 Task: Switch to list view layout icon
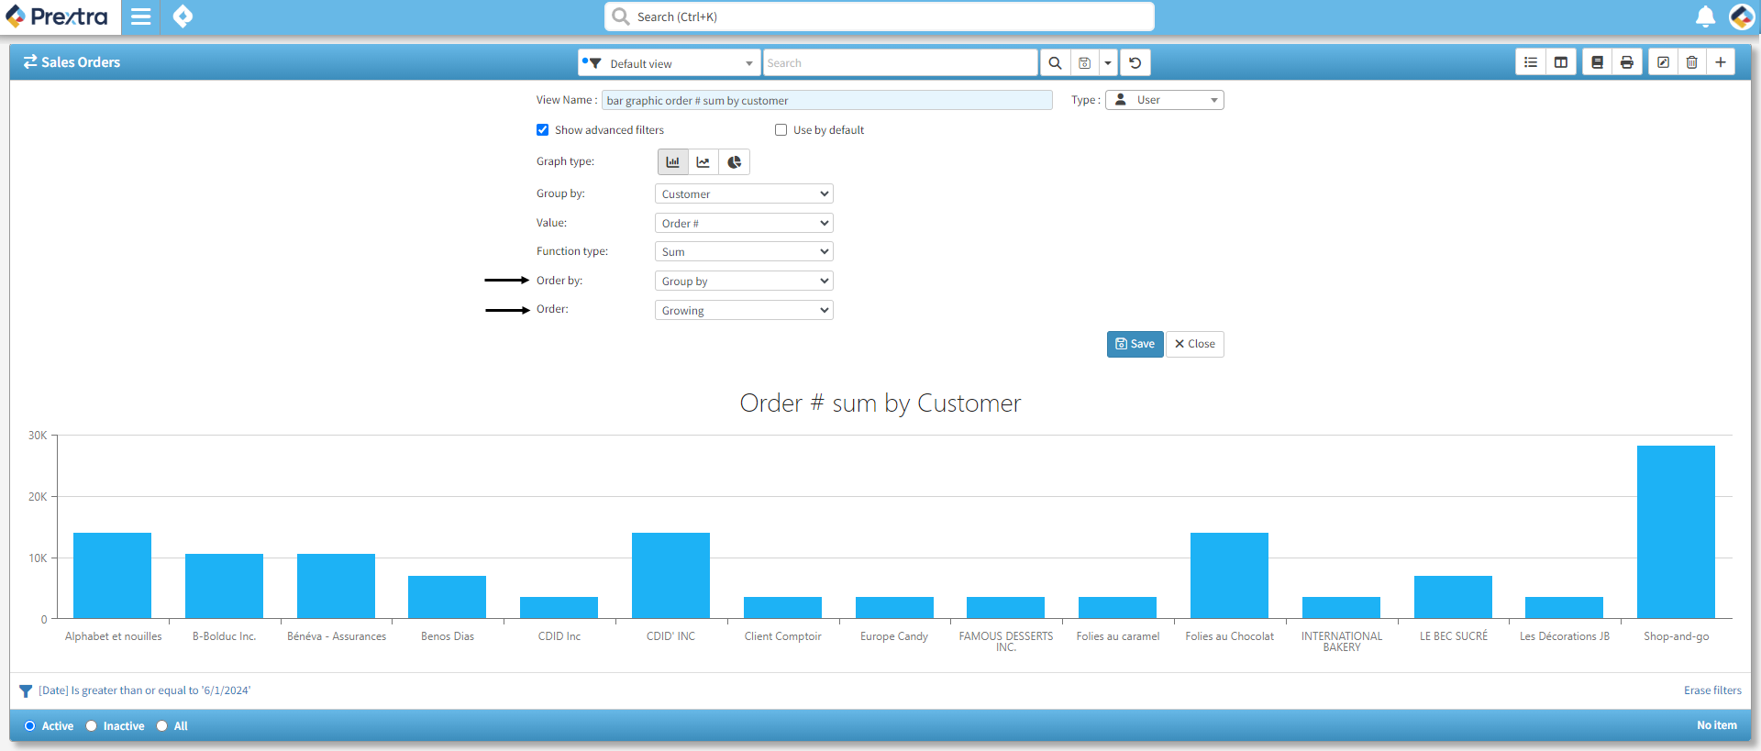coord(1530,62)
